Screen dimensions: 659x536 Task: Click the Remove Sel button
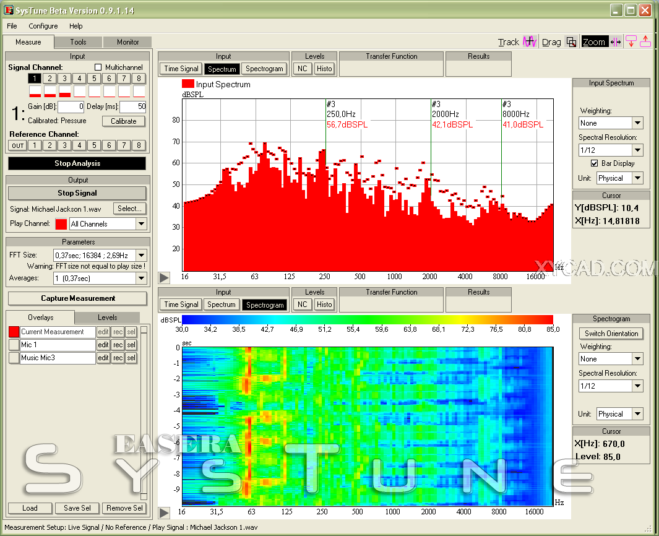point(125,508)
